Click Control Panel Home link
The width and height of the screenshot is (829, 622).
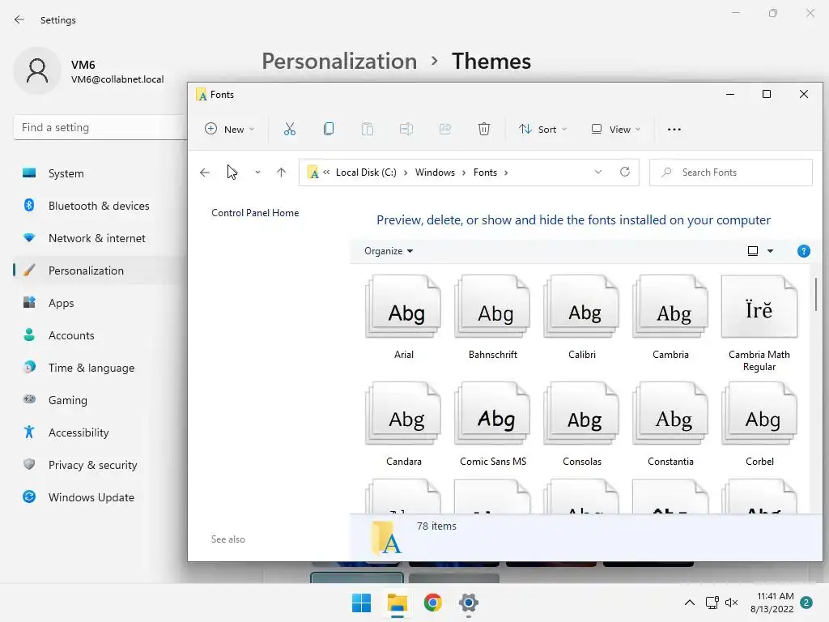(255, 213)
